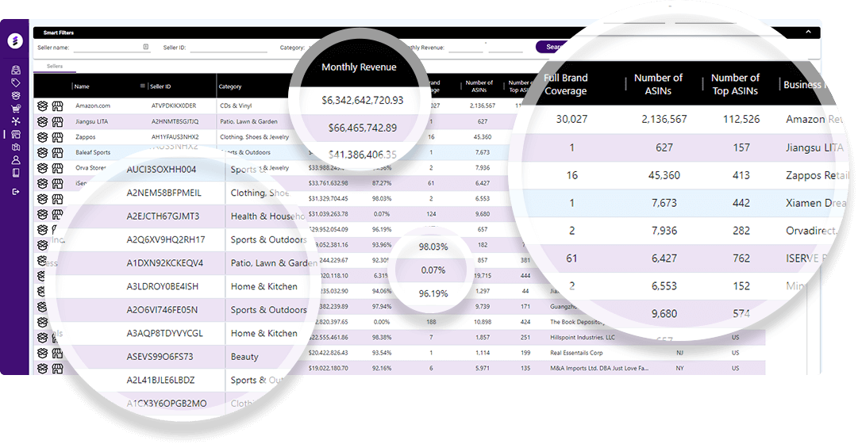Image resolution: width=858 pixels, height=444 pixels.
Task: Click the 5,971 ASIN count cell
Action: pyautogui.click(x=483, y=368)
